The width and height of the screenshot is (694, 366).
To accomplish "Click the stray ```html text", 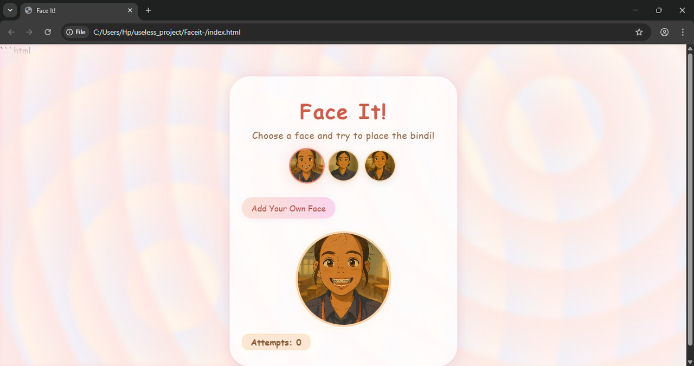I will 15,50.
